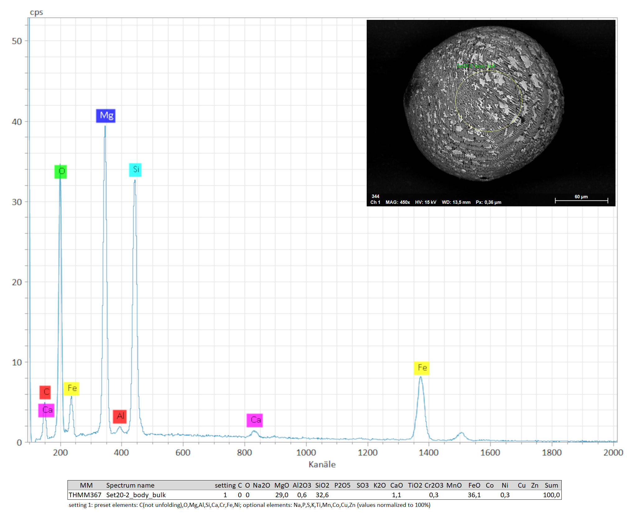Click the MgO value 29,0 in table

coord(281,495)
